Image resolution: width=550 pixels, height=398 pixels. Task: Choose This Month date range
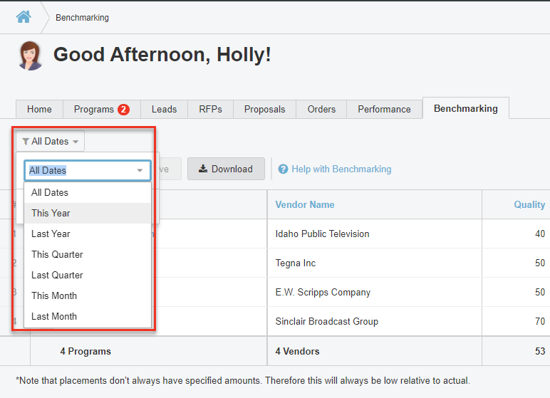[54, 295]
